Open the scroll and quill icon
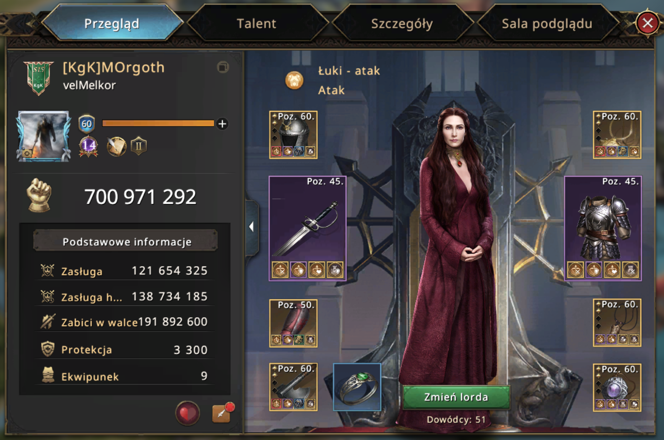664x440 pixels. click(x=116, y=146)
